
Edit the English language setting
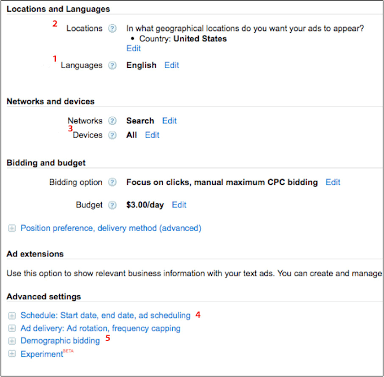172,65
